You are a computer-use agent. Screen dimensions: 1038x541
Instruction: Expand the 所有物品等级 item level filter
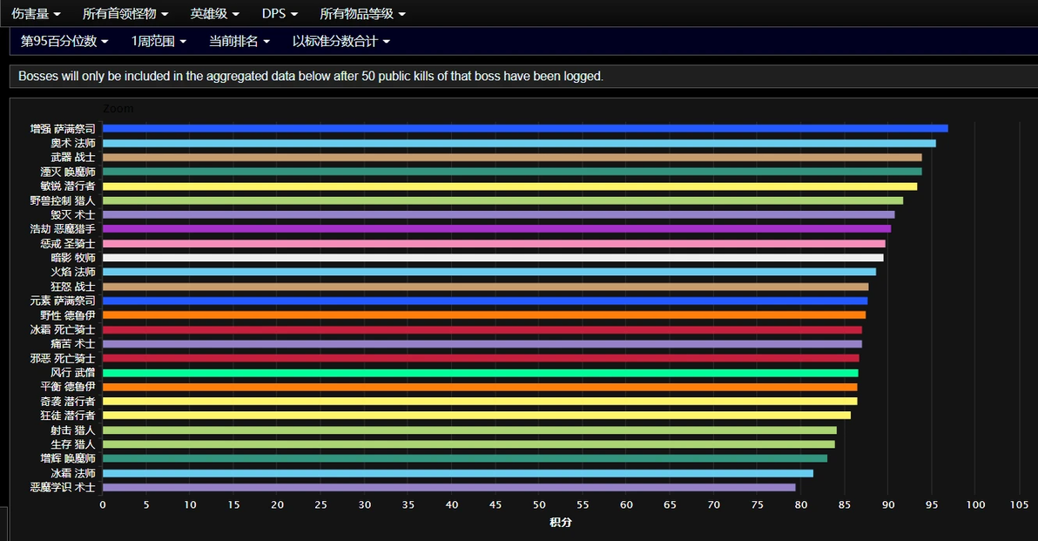click(363, 14)
